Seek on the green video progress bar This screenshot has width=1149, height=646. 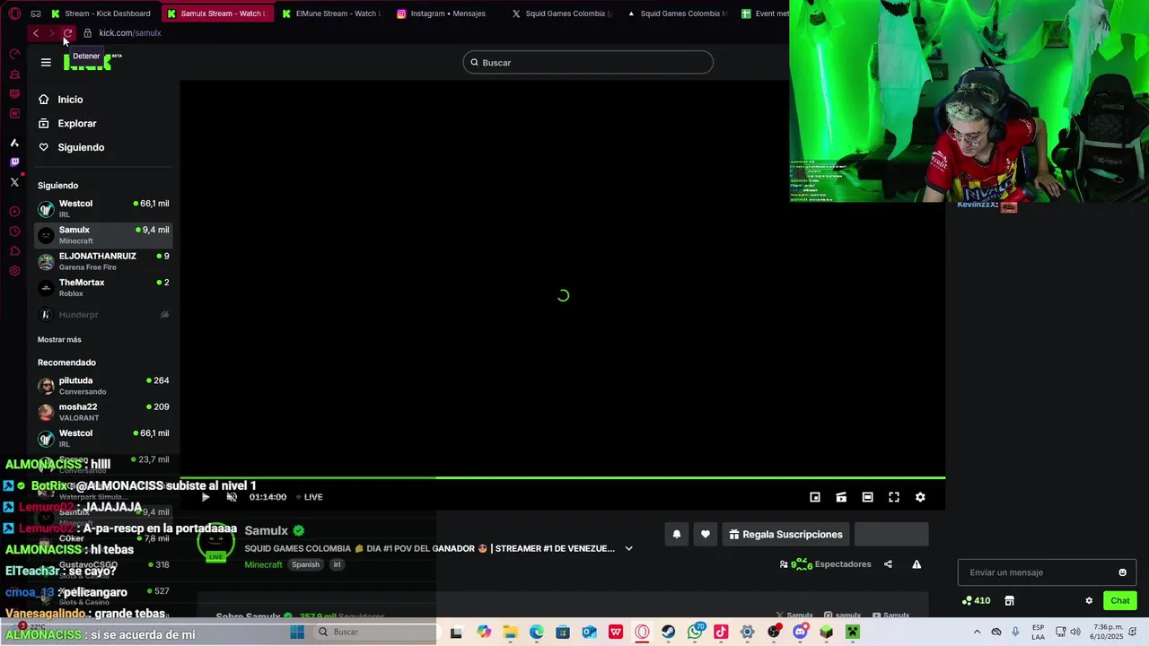point(562,478)
